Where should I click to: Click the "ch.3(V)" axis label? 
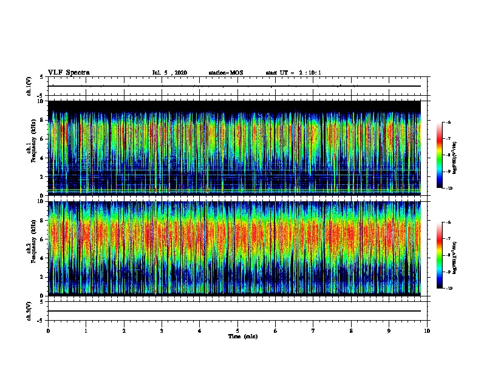click(x=29, y=311)
